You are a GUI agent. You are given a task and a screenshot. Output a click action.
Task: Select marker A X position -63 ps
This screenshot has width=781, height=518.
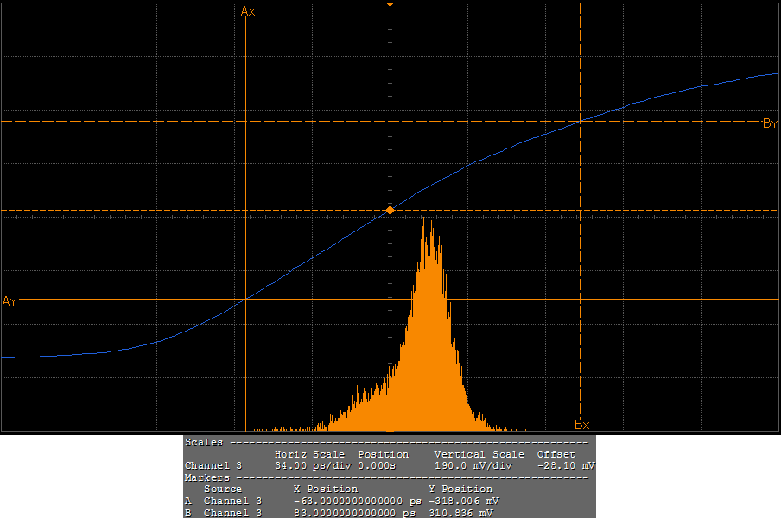click(356, 501)
